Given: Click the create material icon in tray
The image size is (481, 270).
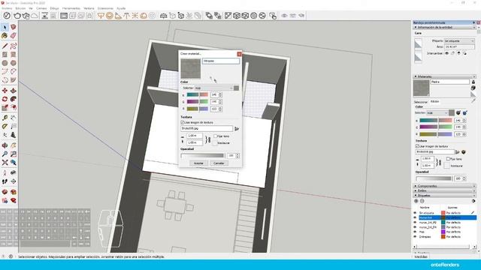Looking at the screenshot, I should click(473, 88).
